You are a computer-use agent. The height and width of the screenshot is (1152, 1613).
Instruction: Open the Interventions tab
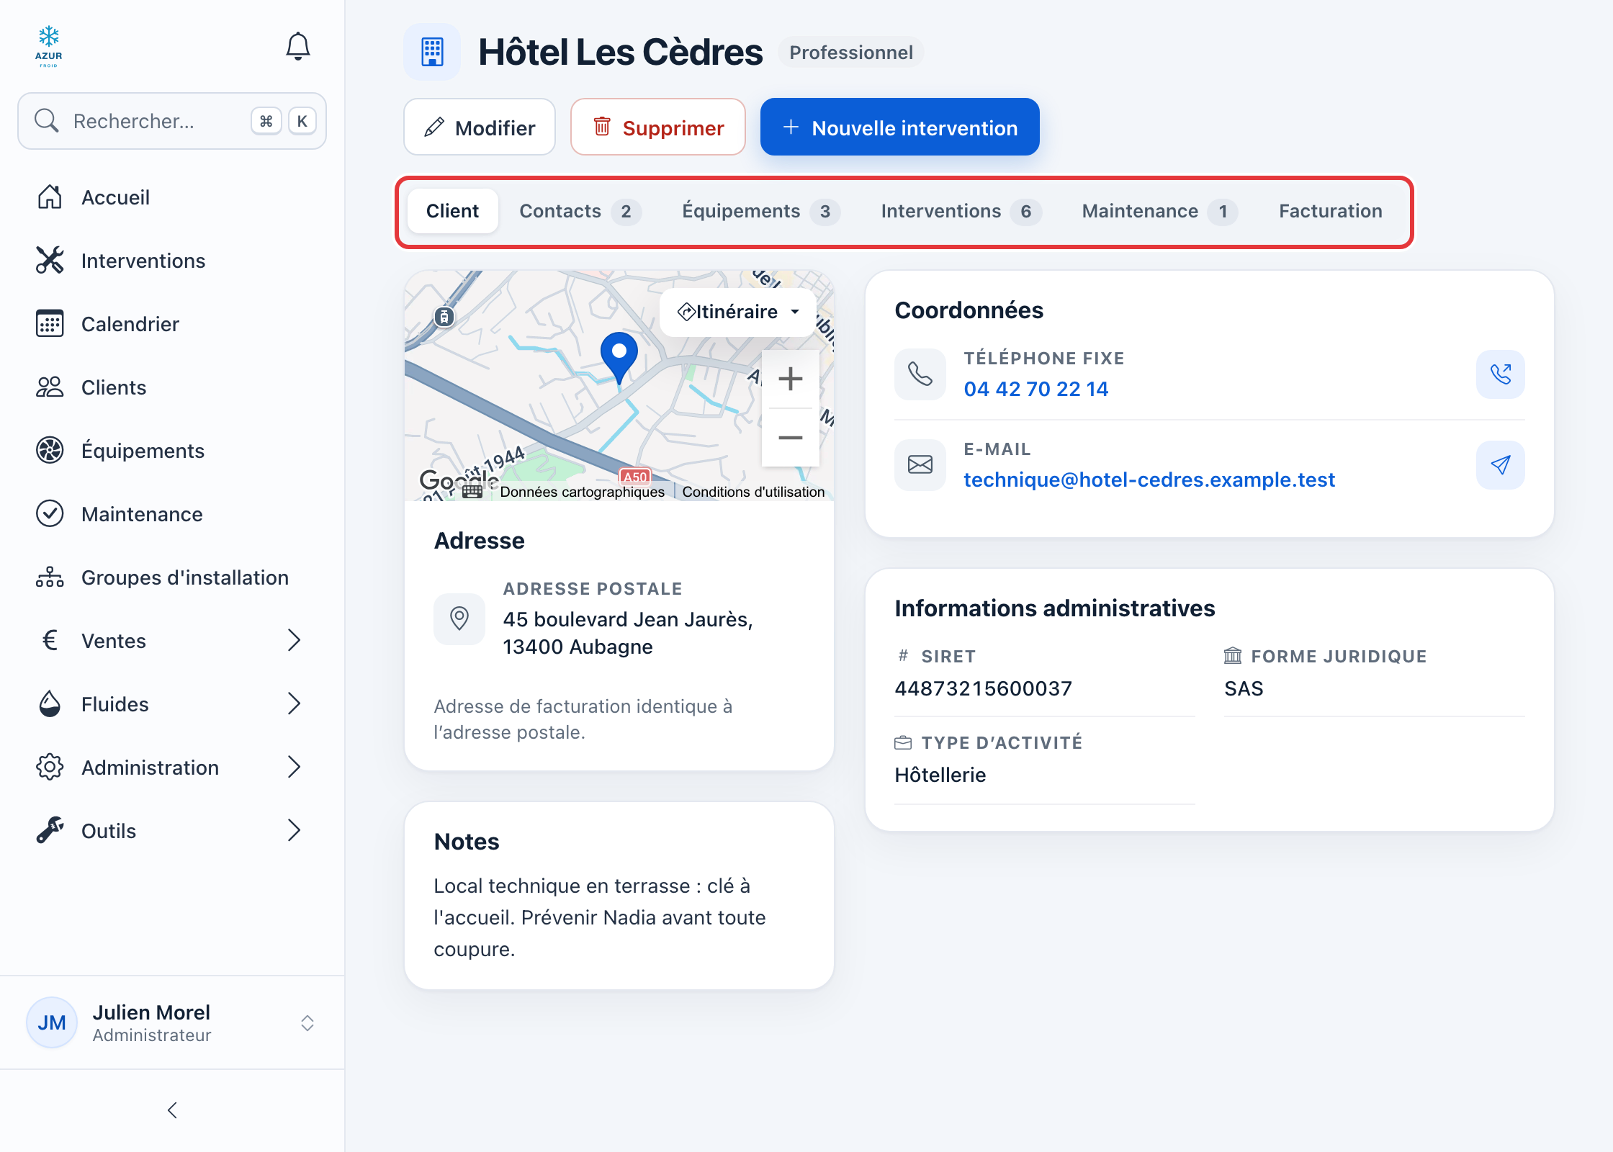point(961,211)
